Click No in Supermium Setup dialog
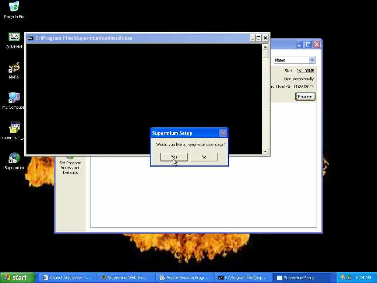Image resolution: width=377 pixels, height=283 pixels. point(204,157)
